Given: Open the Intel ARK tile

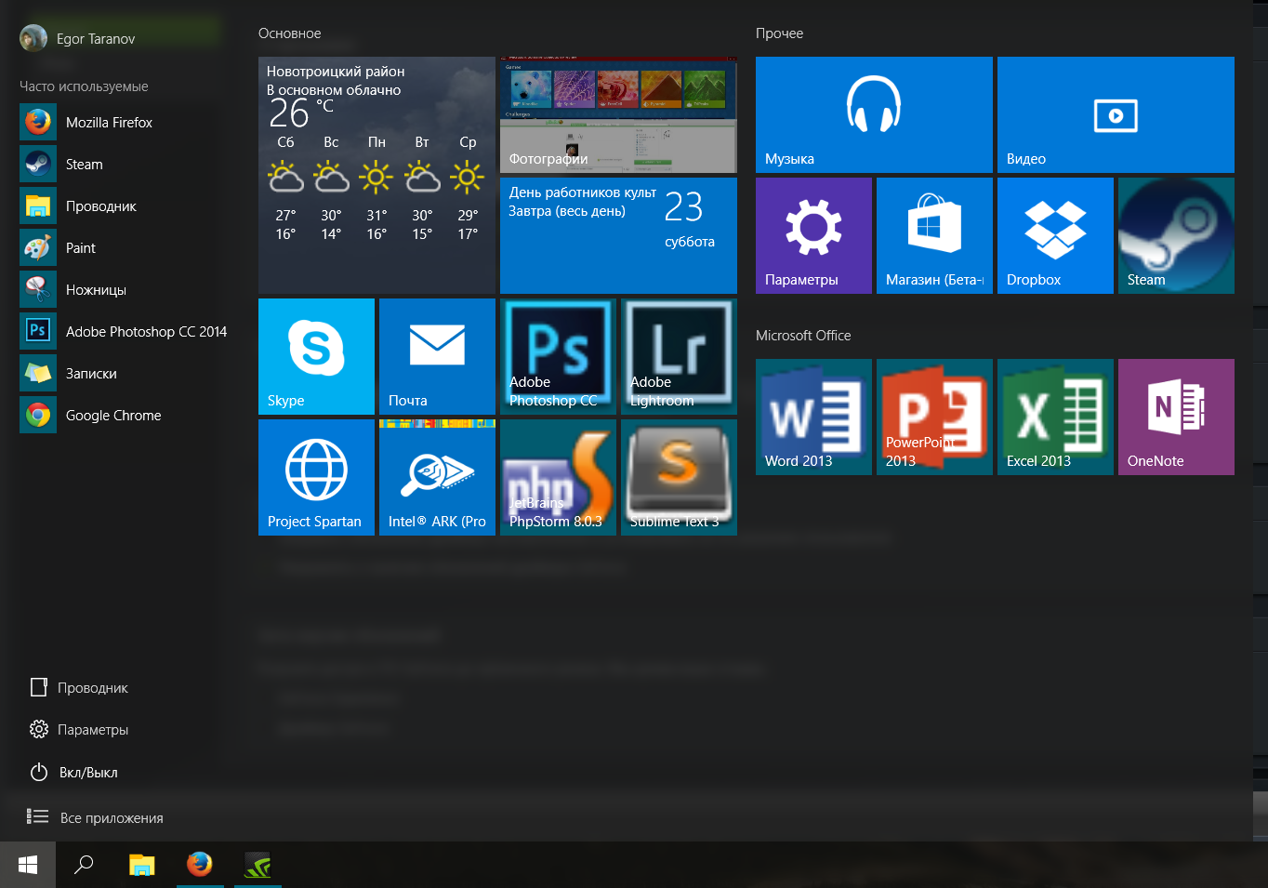Looking at the screenshot, I should [x=437, y=477].
